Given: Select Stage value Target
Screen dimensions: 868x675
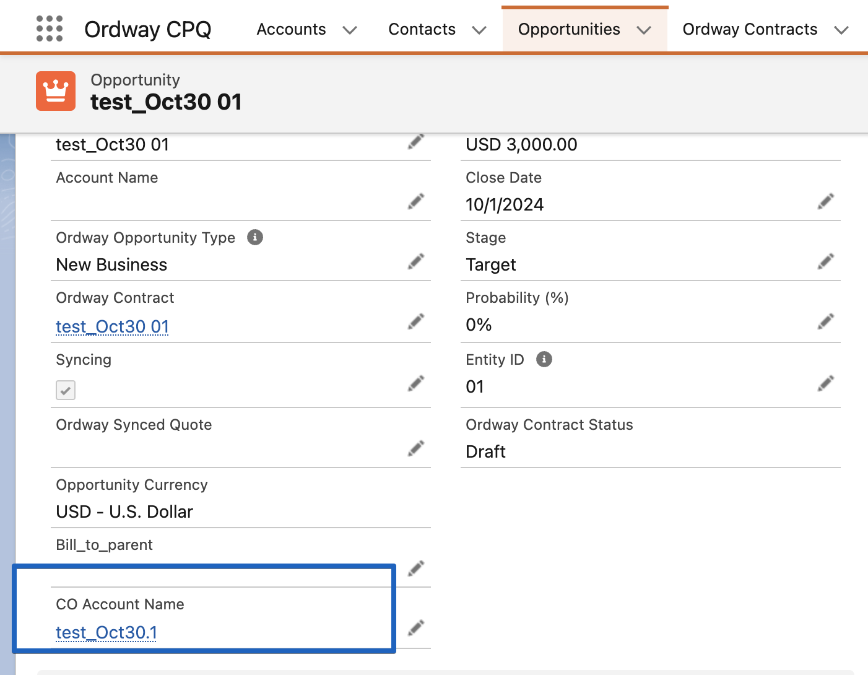Looking at the screenshot, I should click(x=491, y=264).
